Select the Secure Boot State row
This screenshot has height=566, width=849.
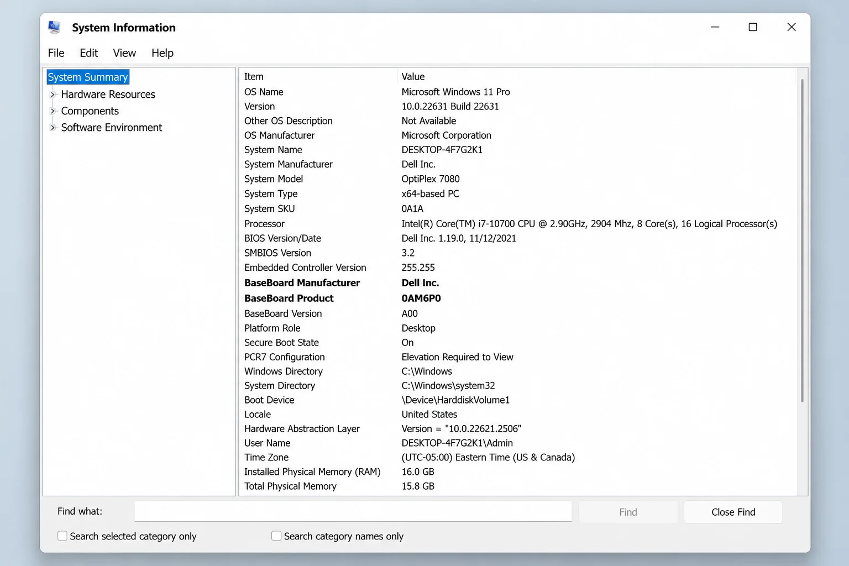click(x=518, y=343)
